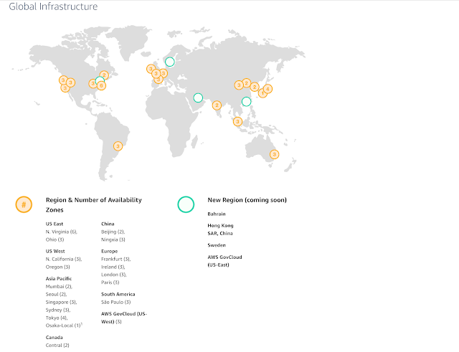
Task: Click the green Bahrain coming-soon circle
Action: pyautogui.click(x=198, y=97)
